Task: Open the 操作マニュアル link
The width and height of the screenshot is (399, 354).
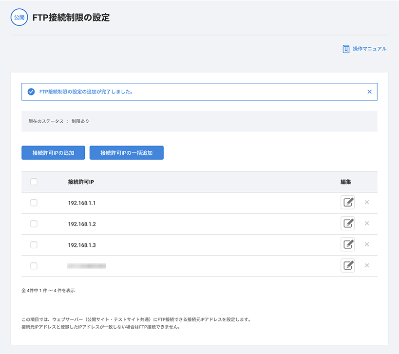Action: pos(369,49)
